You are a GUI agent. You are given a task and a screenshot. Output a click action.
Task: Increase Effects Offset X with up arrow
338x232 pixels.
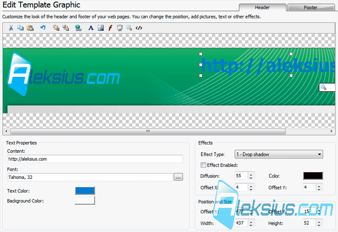coord(251,186)
